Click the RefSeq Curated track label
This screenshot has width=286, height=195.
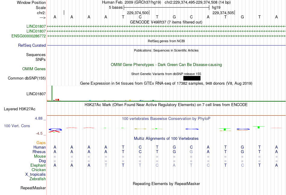[x=32, y=45]
